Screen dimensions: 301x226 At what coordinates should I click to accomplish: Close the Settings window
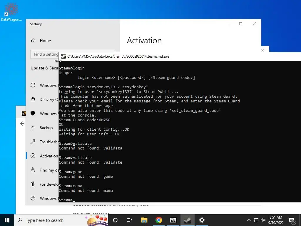point(254,24)
